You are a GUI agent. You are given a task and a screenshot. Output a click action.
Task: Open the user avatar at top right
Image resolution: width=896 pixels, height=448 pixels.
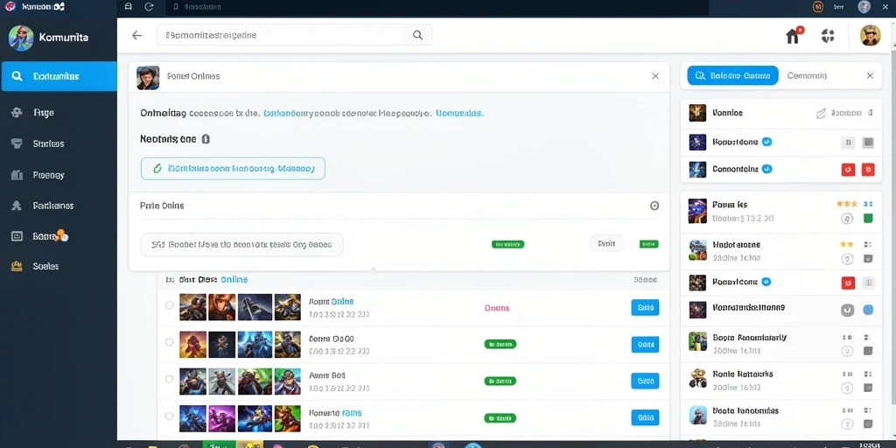click(x=870, y=35)
